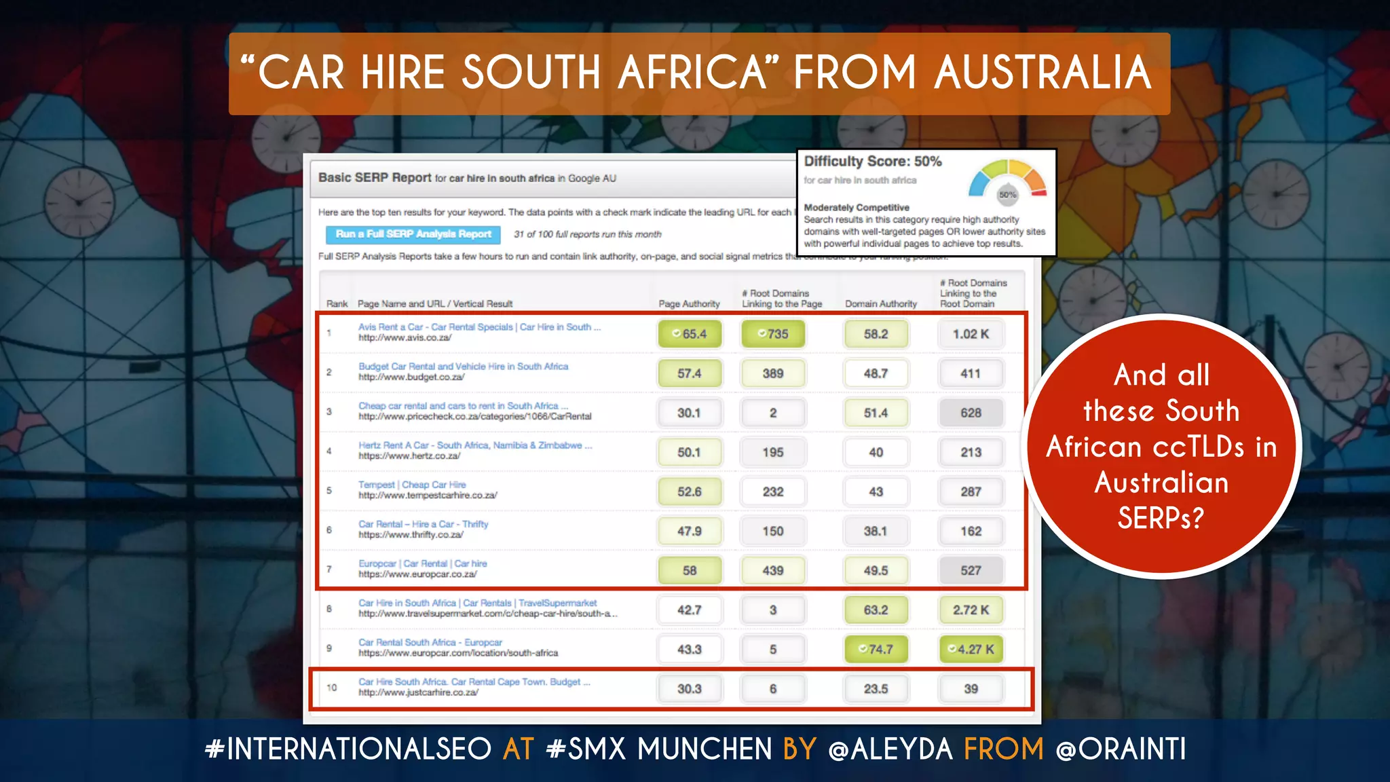Click the 49.5 domain authority cell
This screenshot has height=782, width=1390.
point(876,570)
